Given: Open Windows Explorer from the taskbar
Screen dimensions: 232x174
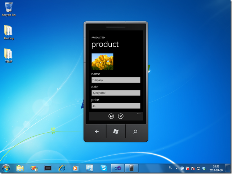Looking at the screenshot, I should [20, 168].
